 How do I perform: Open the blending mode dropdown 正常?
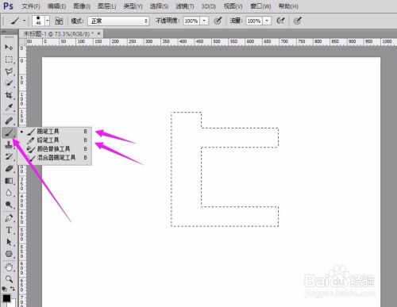[x=118, y=21]
